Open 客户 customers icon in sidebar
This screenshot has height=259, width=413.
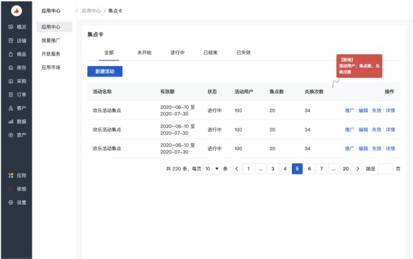11,108
